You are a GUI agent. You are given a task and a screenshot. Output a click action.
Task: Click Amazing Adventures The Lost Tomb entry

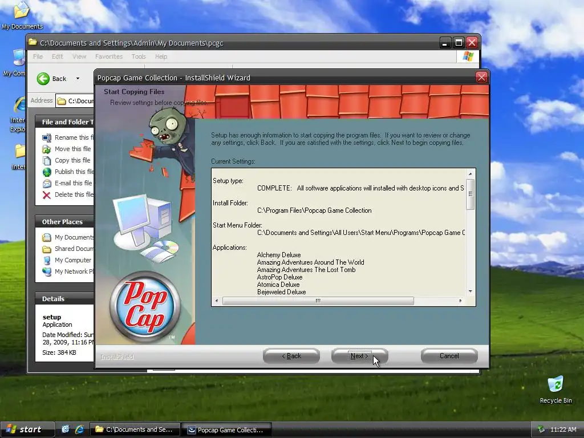click(x=306, y=270)
